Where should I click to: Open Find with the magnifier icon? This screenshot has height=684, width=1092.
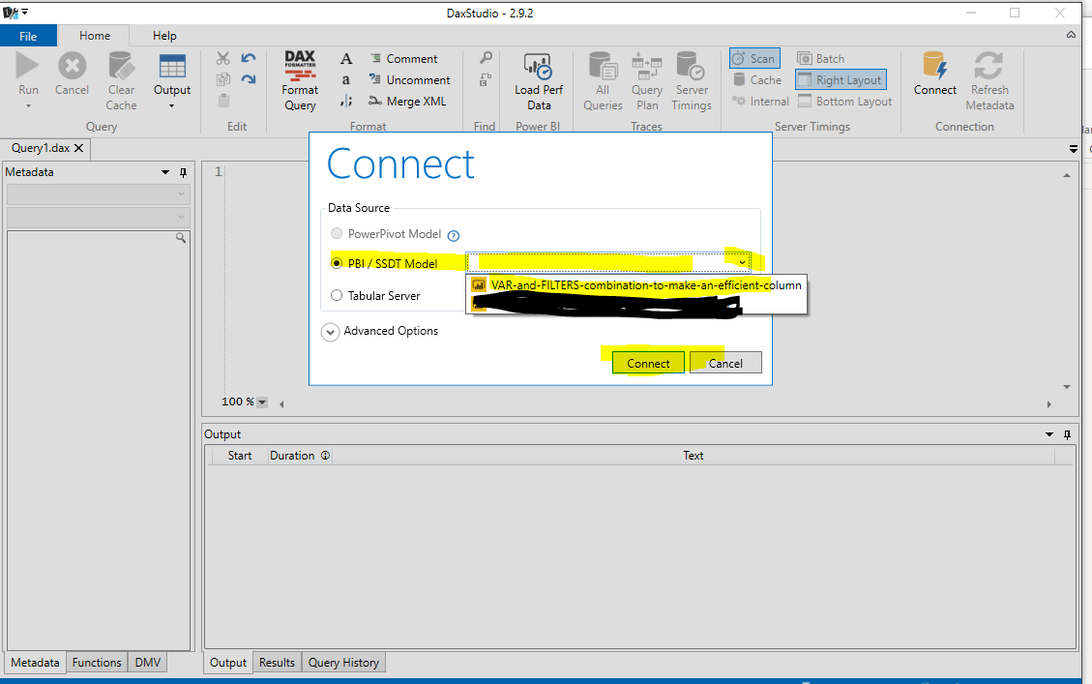coord(486,58)
